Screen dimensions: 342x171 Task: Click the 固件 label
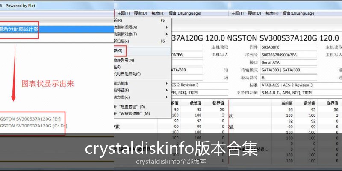(x=254, y=47)
